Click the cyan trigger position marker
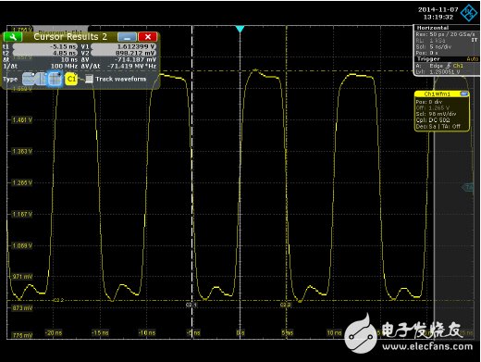Viewport: 481px width, 362px height. (x=240, y=30)
